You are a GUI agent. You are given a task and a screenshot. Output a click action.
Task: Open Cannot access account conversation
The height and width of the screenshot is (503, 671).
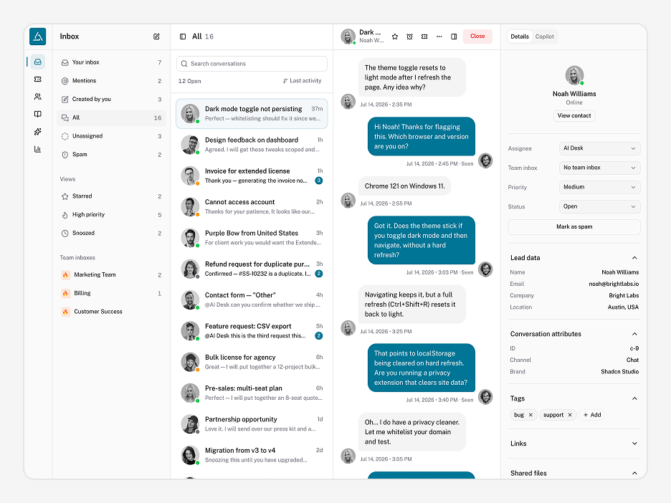click(252, 207)
